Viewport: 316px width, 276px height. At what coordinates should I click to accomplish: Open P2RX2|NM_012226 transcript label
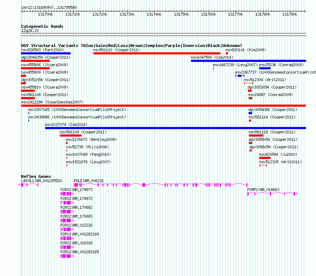pyautogui.click(x=77, y=225)
